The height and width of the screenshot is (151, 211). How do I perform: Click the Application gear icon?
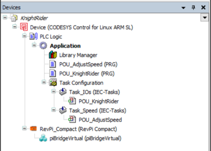pyautogui.click(x=43, y=46)
